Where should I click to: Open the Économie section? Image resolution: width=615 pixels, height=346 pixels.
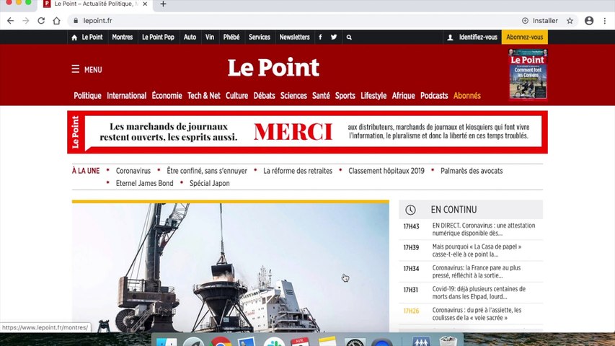click(x=167, y=96)
